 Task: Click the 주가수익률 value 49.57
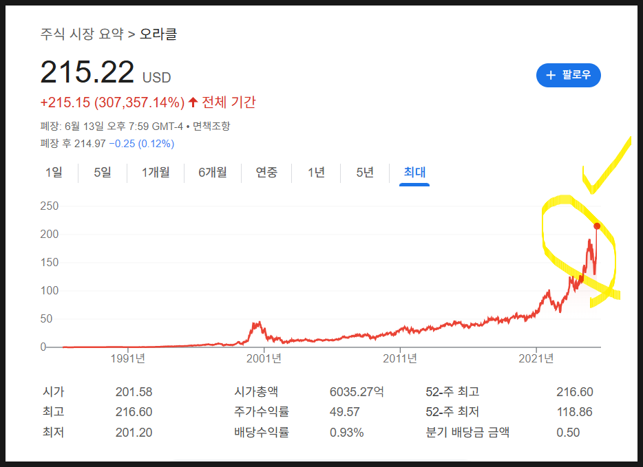(x=344, y=412)
